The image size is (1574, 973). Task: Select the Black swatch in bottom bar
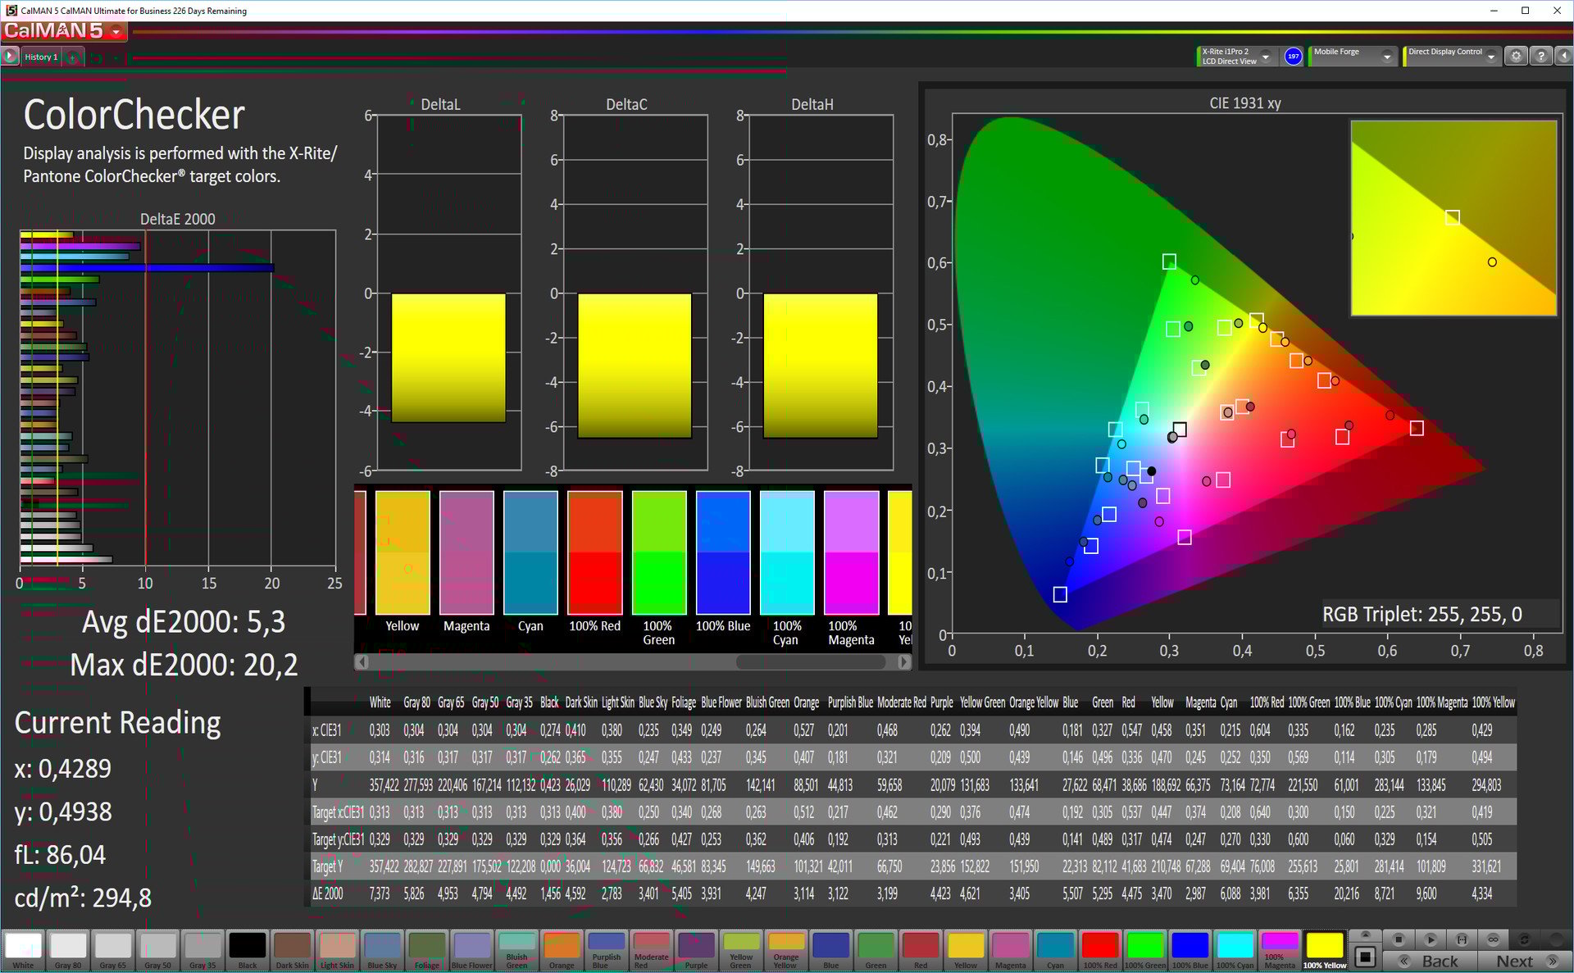coord(248,951)
